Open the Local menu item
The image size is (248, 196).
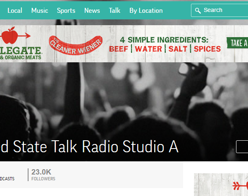click(15, 10)
